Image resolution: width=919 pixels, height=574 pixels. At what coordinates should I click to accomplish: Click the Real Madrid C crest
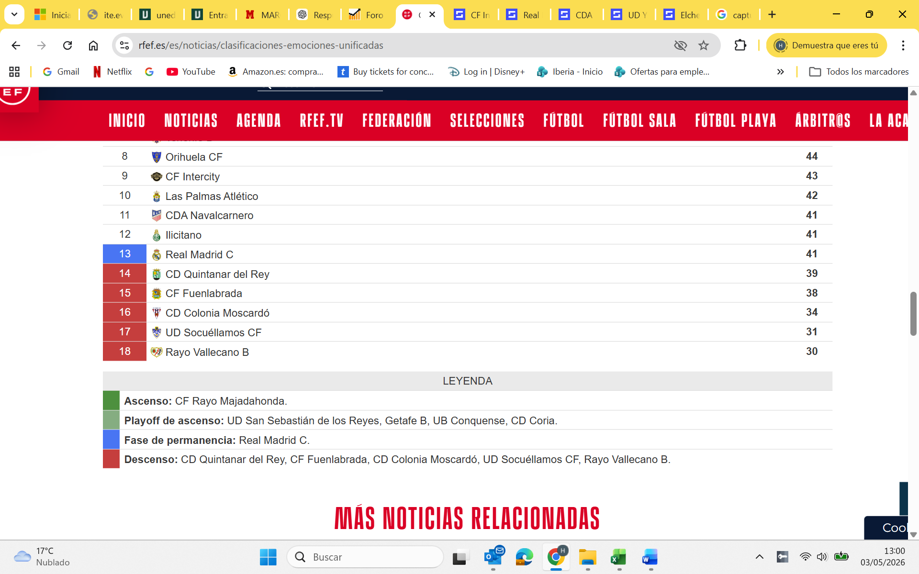pyautogui.click(x=157, y=255)
